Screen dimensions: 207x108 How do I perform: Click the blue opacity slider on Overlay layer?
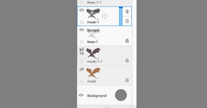[x=121, y=16]
